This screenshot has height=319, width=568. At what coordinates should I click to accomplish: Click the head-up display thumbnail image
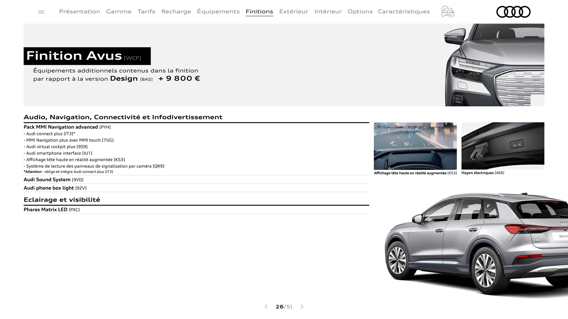(x=415, y=146)
